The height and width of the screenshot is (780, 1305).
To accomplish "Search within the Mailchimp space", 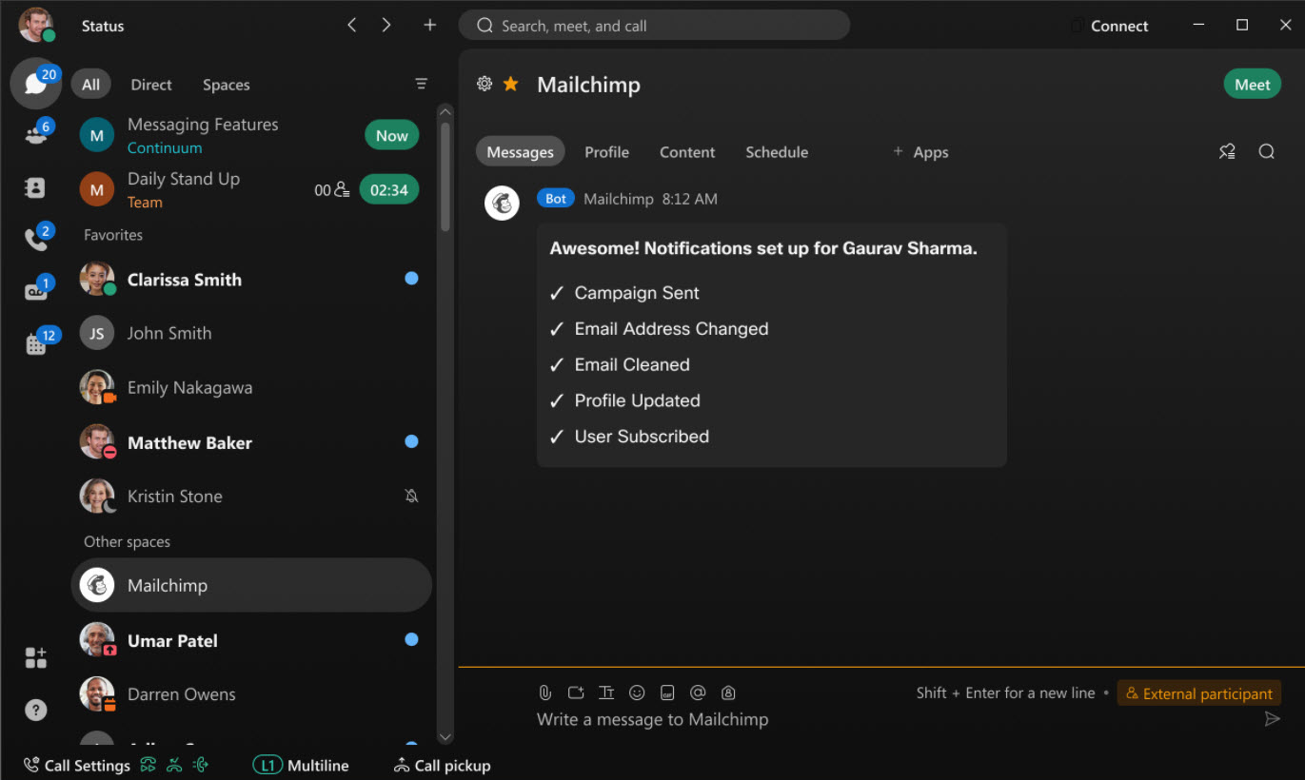I will click(1266, 151).
